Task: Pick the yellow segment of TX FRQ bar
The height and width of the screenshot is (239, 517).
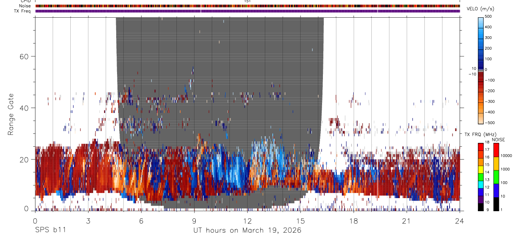Action: 481,169
